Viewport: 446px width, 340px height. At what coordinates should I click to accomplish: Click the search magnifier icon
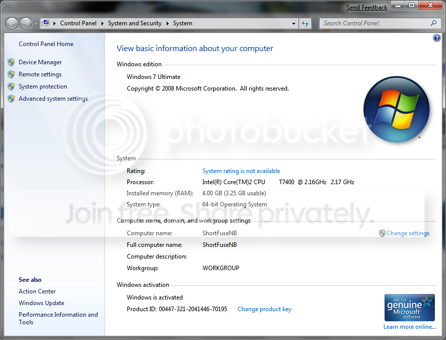point(433,23)
